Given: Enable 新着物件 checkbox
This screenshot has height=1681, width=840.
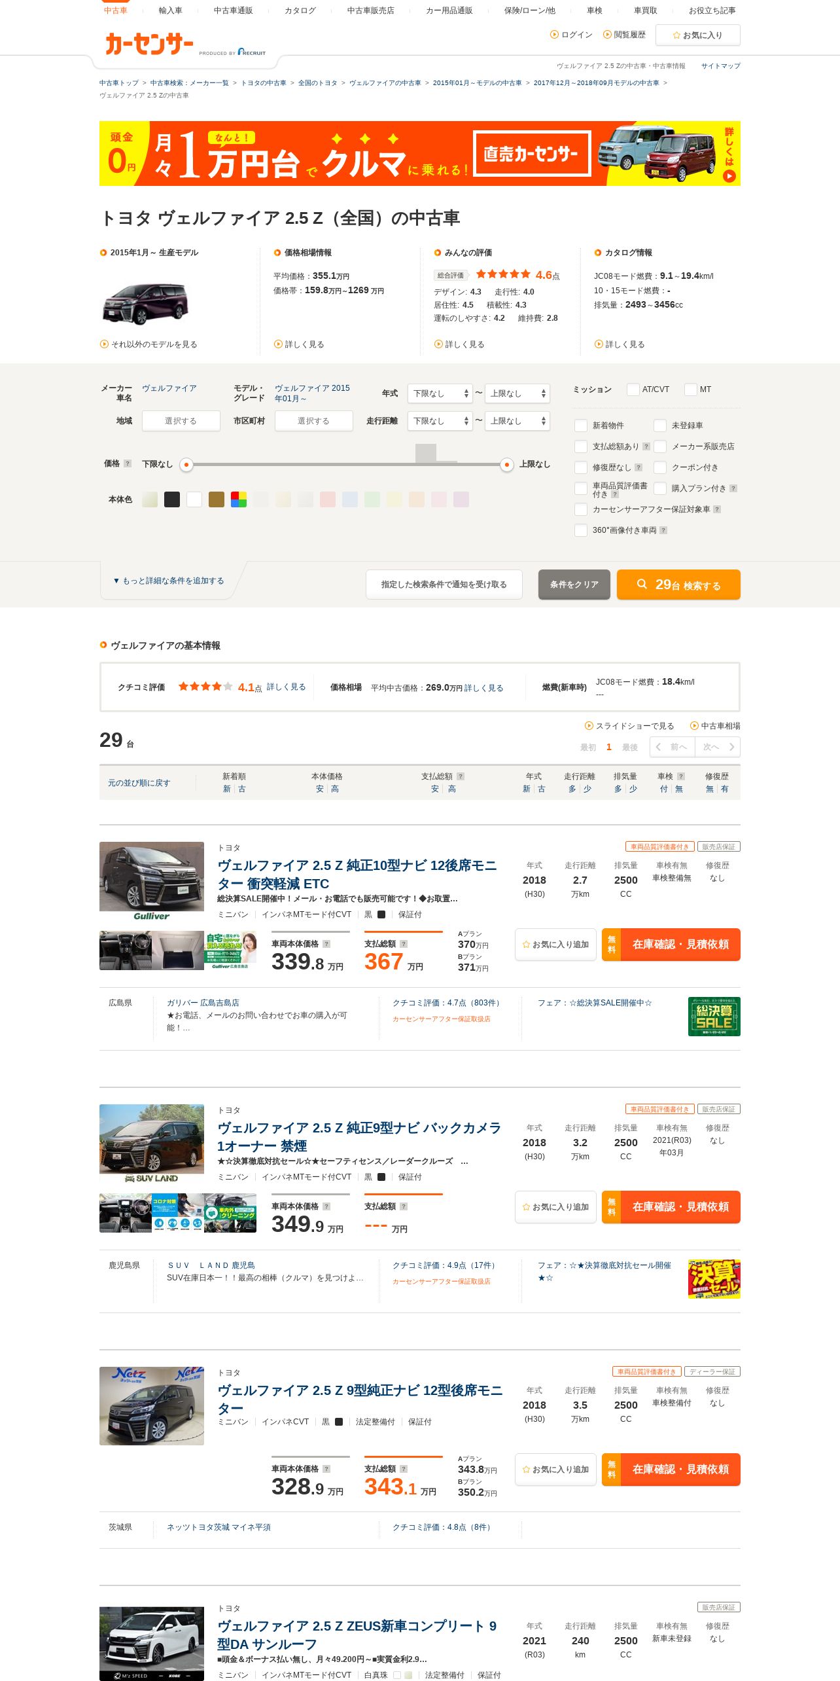Looking at the screenshot, I should 580,425.
